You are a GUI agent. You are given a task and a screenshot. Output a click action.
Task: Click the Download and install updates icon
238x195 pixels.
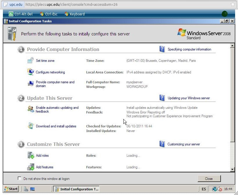tap(30, 126)
